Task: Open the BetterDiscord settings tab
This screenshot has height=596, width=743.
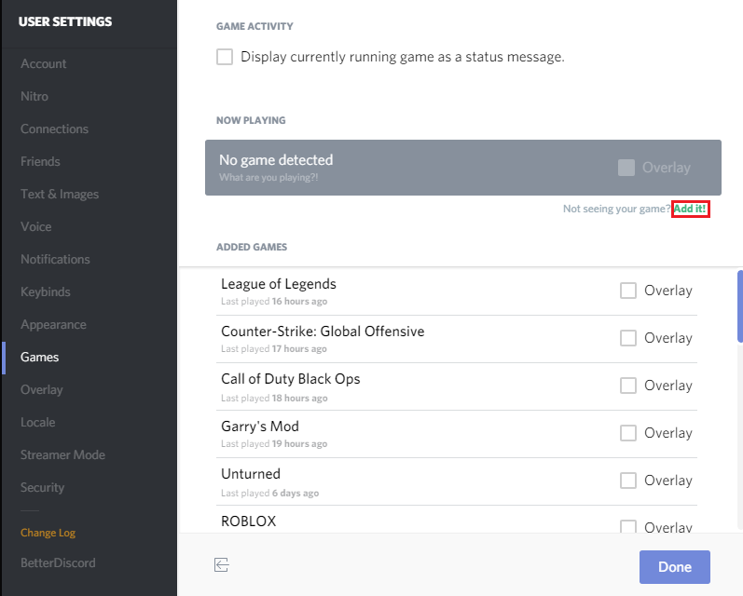Action: pyautogui.click(x=58, y=562)
